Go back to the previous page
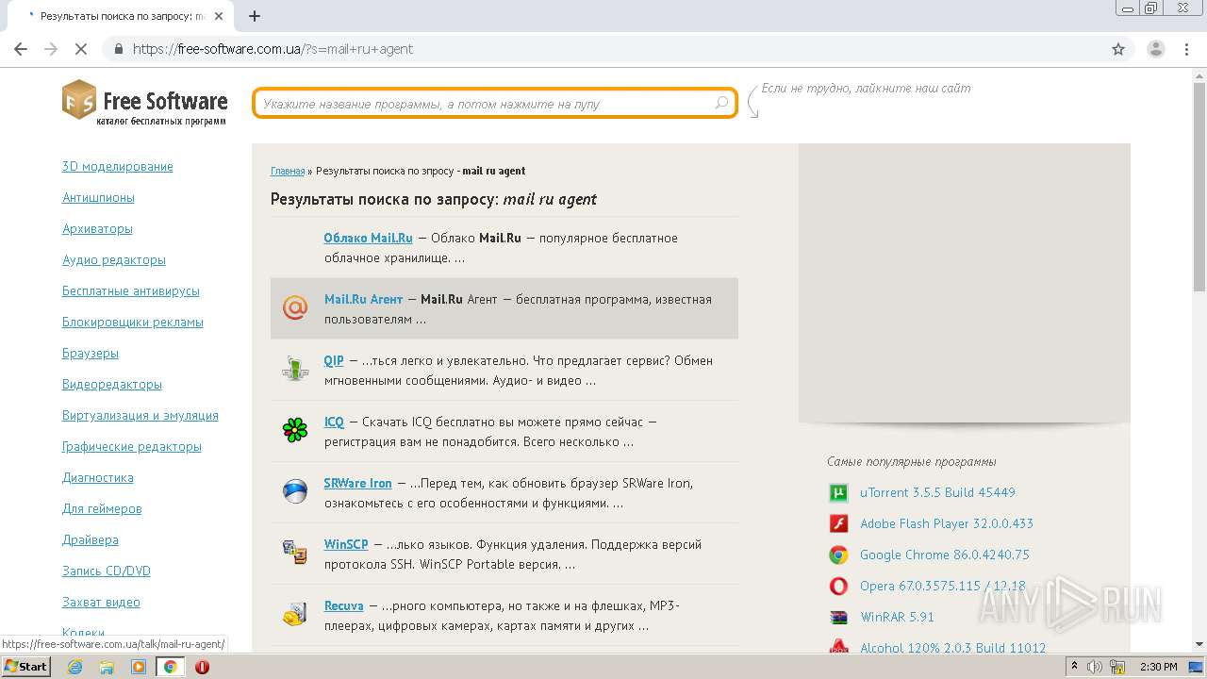Screen dimensions: 1207x679 click(21, 49)
